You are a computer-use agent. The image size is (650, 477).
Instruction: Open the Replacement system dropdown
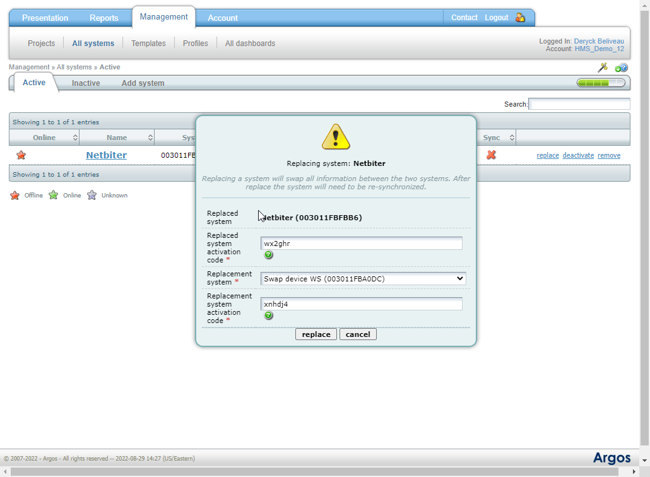tap(363, 279)
